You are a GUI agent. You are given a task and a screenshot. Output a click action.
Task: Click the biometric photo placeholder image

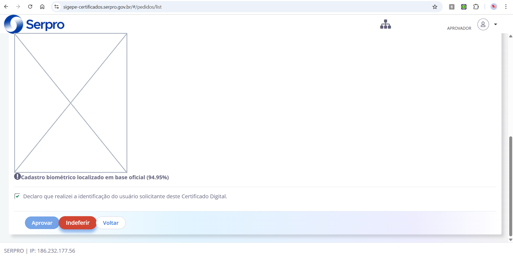(71, 103)
